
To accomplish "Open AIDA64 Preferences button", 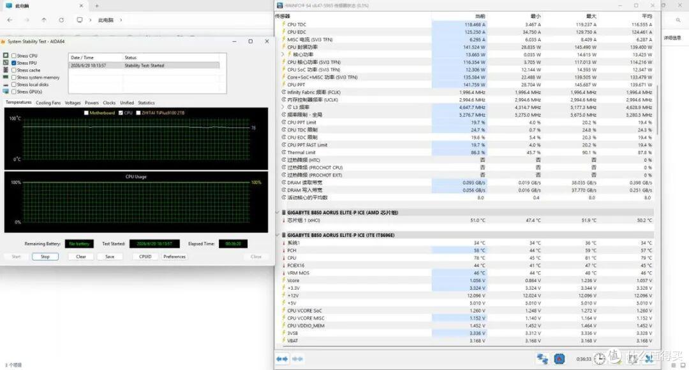I will (174, 257).
